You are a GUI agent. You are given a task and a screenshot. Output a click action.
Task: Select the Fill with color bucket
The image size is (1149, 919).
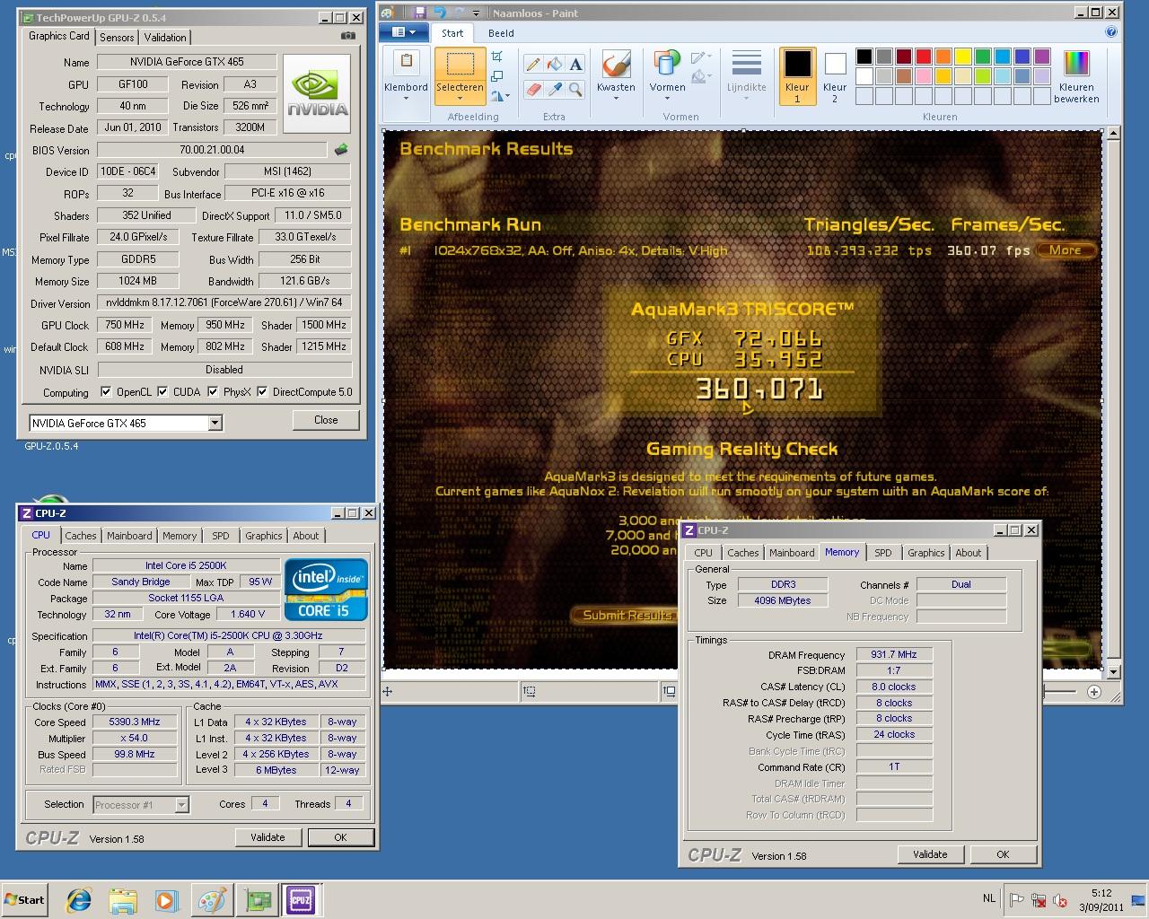555,64
